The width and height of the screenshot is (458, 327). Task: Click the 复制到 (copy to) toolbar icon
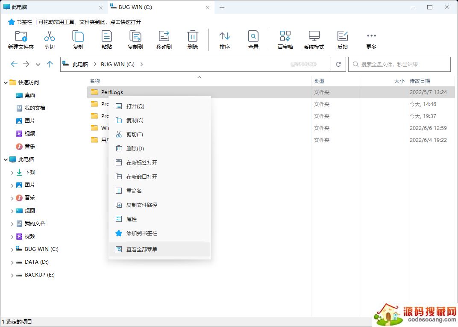[x=135, y=36]
